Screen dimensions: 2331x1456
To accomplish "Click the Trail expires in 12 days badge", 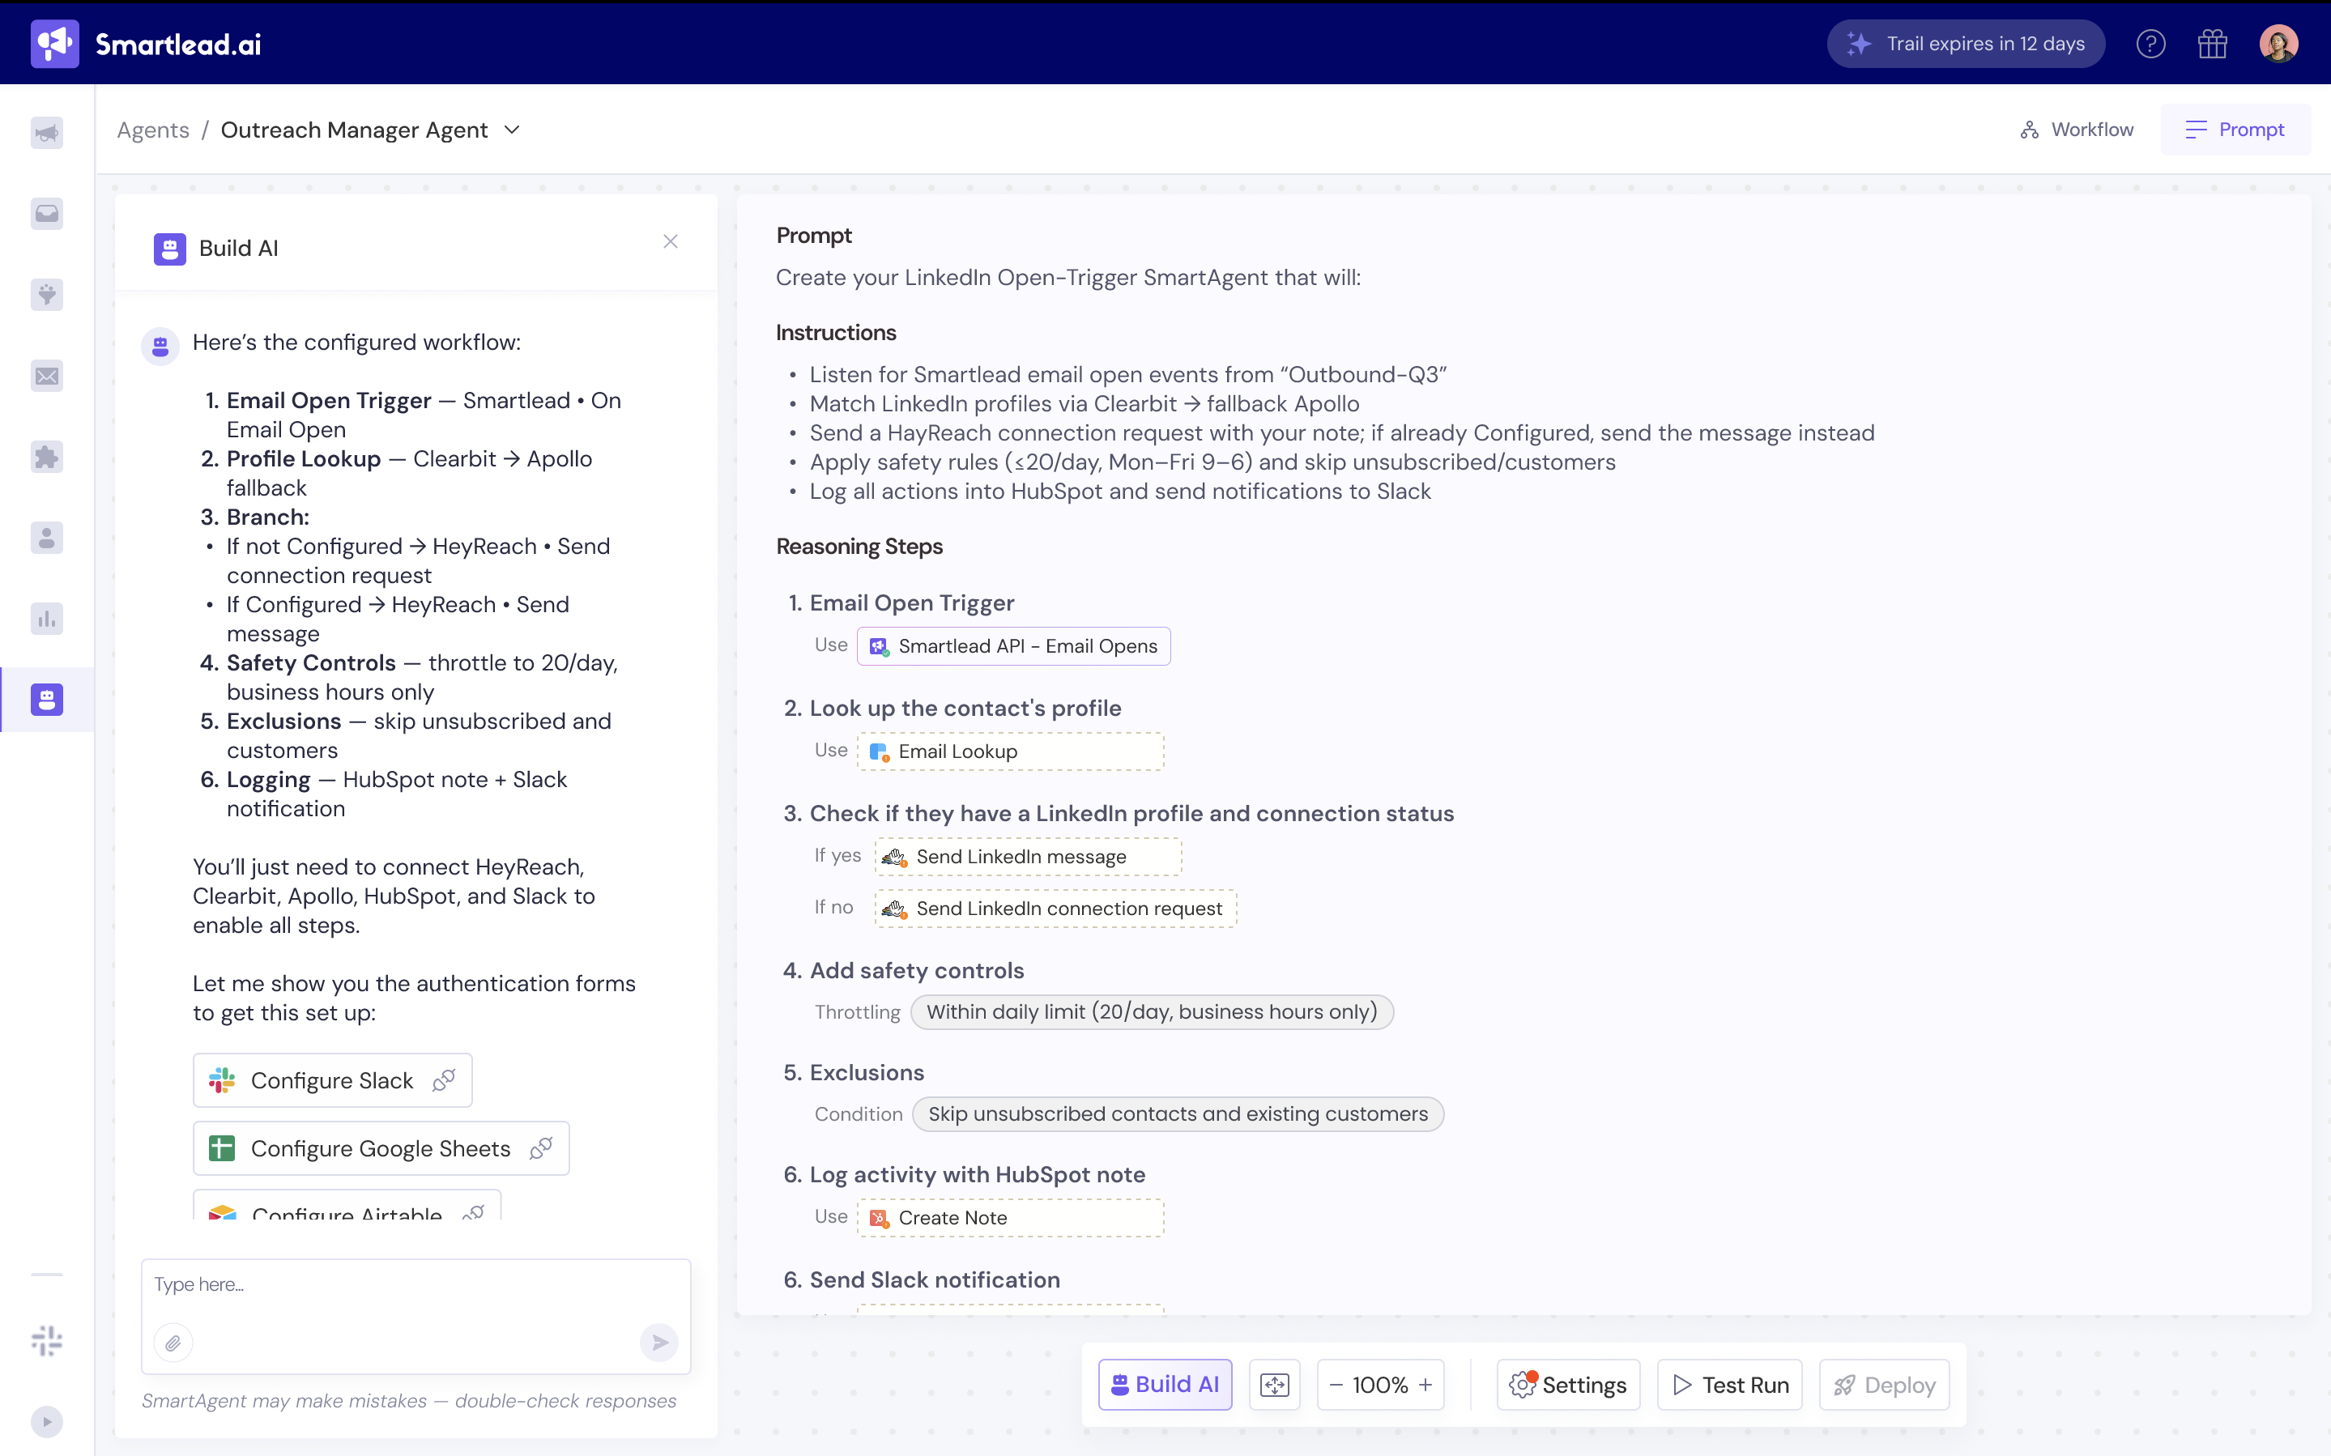I will tap(1965, 44).
